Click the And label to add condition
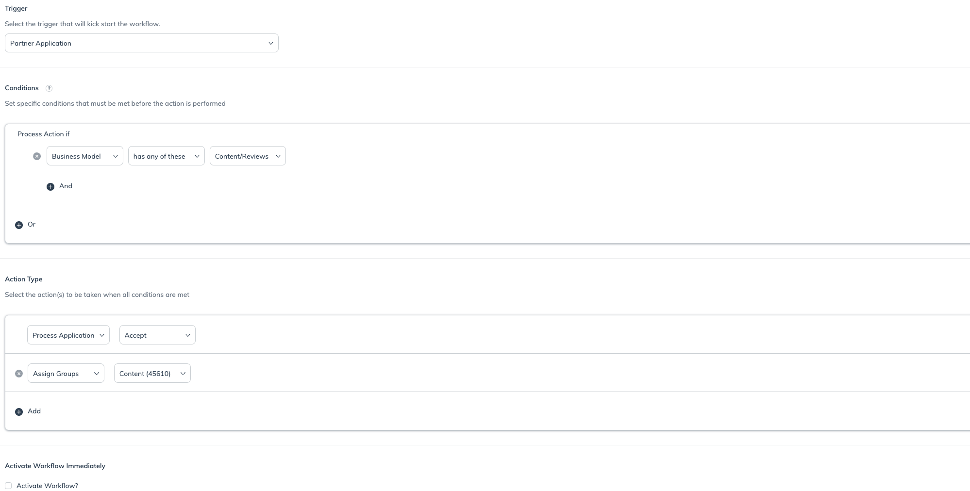 (66, 186)
